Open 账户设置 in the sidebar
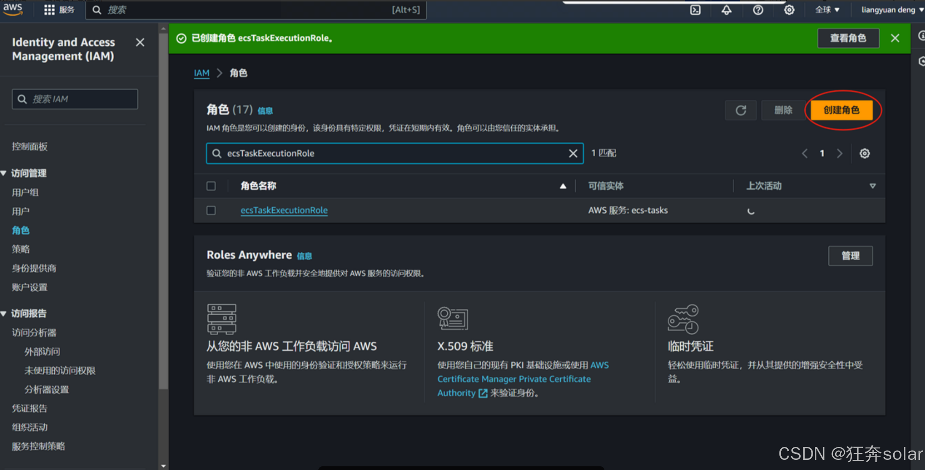 [30, 287]
